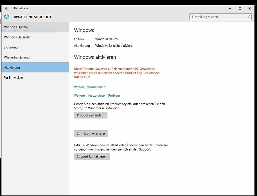Open Für Entwickler section
The height and width of the screenshot is (196, 257).
tap(35, 78)
